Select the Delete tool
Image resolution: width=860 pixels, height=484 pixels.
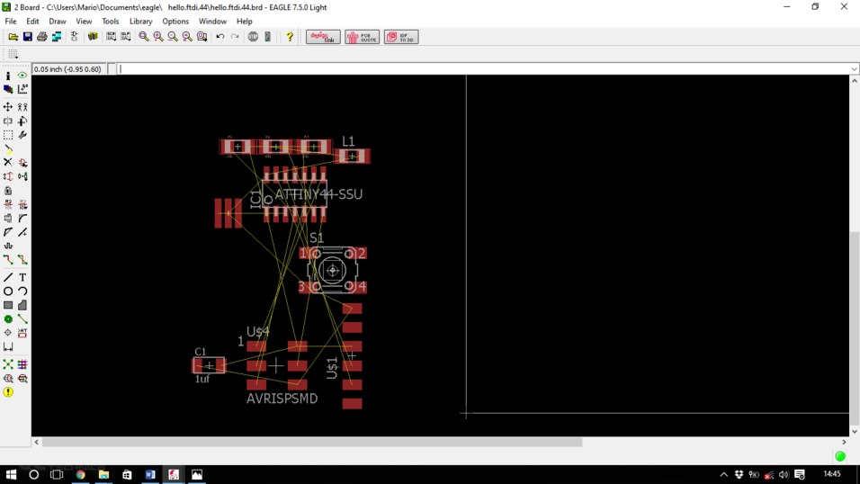point(8,163)
